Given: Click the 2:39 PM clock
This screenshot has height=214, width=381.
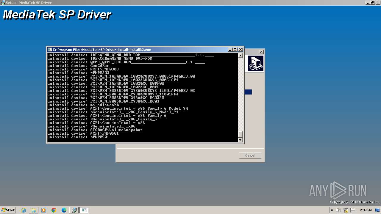Looking at the screenshot, I should click(366, 210).
